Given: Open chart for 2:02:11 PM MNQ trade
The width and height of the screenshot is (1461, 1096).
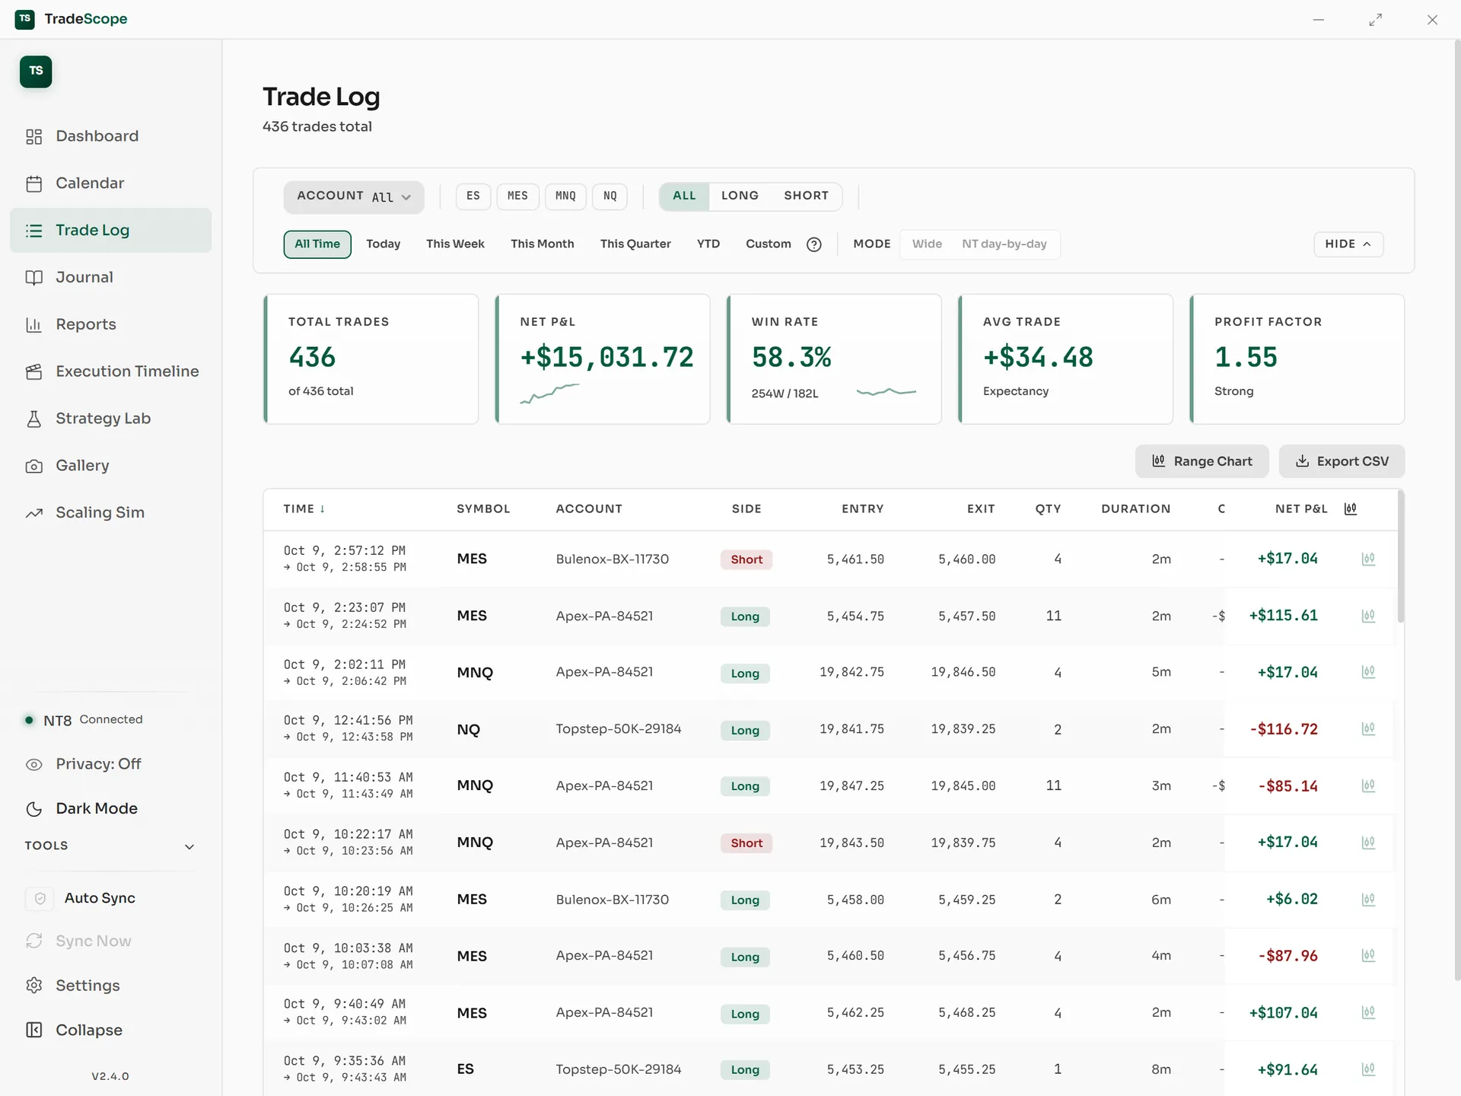Looking at the screenshot, I should coord(1368,673).
